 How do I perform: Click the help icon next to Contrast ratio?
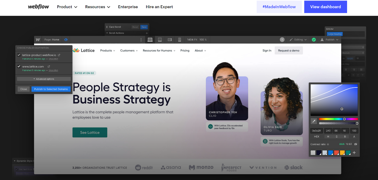pos(328,144)
